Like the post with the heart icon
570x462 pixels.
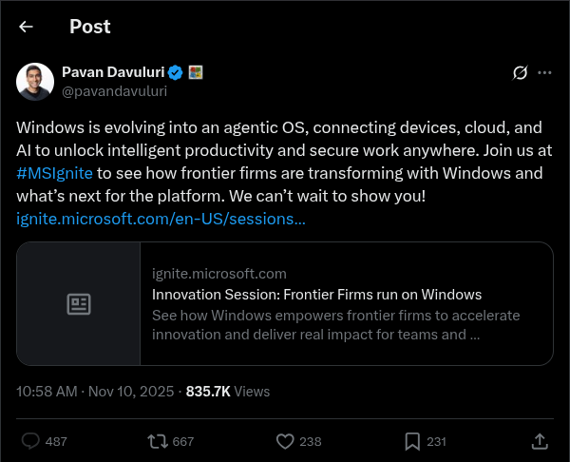coord(284,441)
